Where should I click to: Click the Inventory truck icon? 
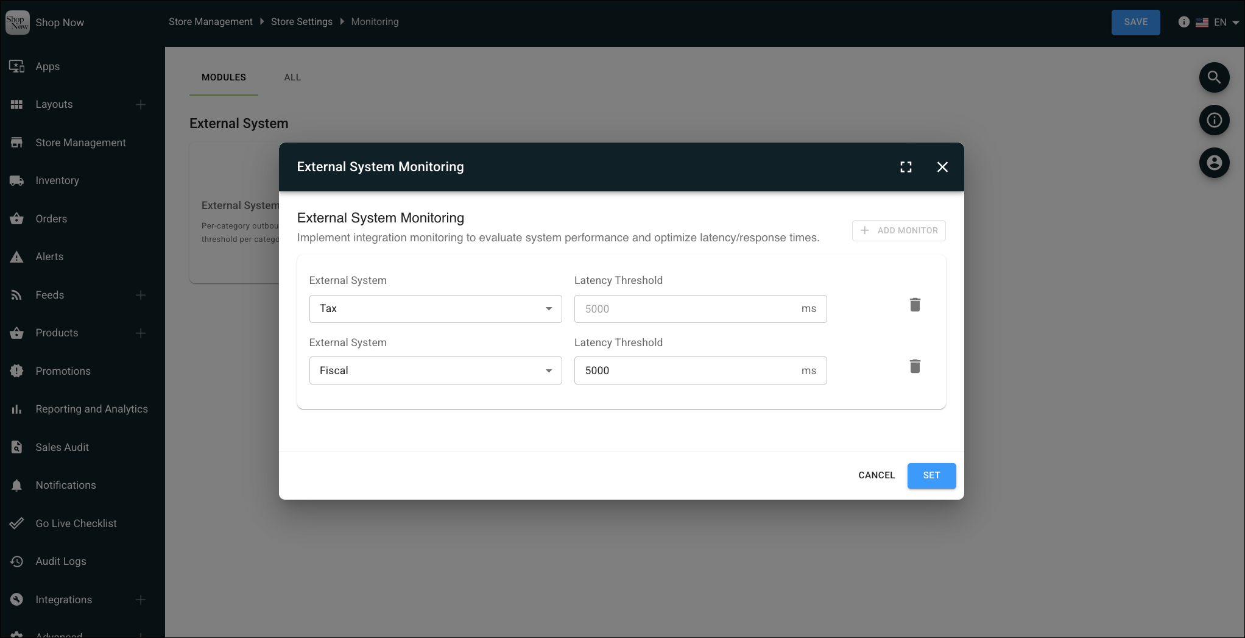(17, 181)
